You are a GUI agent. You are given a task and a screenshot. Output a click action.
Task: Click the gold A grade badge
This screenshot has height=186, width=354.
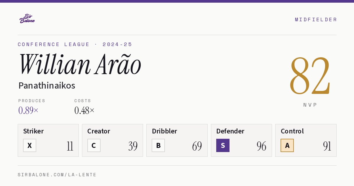(287, 145)
